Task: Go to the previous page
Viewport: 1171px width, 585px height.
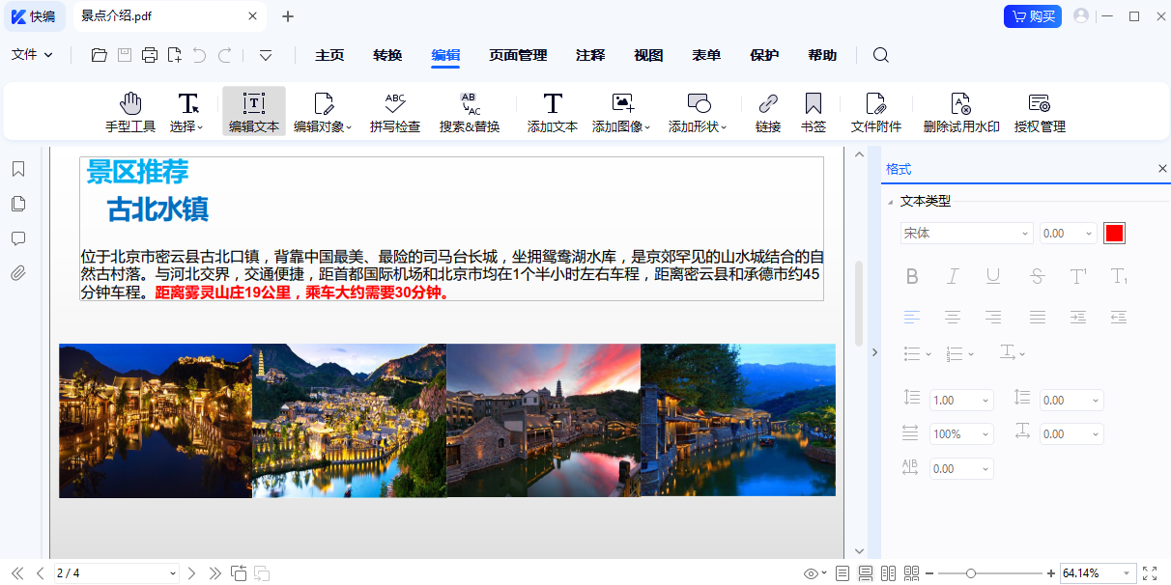Action: pyautogui.click(x=40, y=573)
